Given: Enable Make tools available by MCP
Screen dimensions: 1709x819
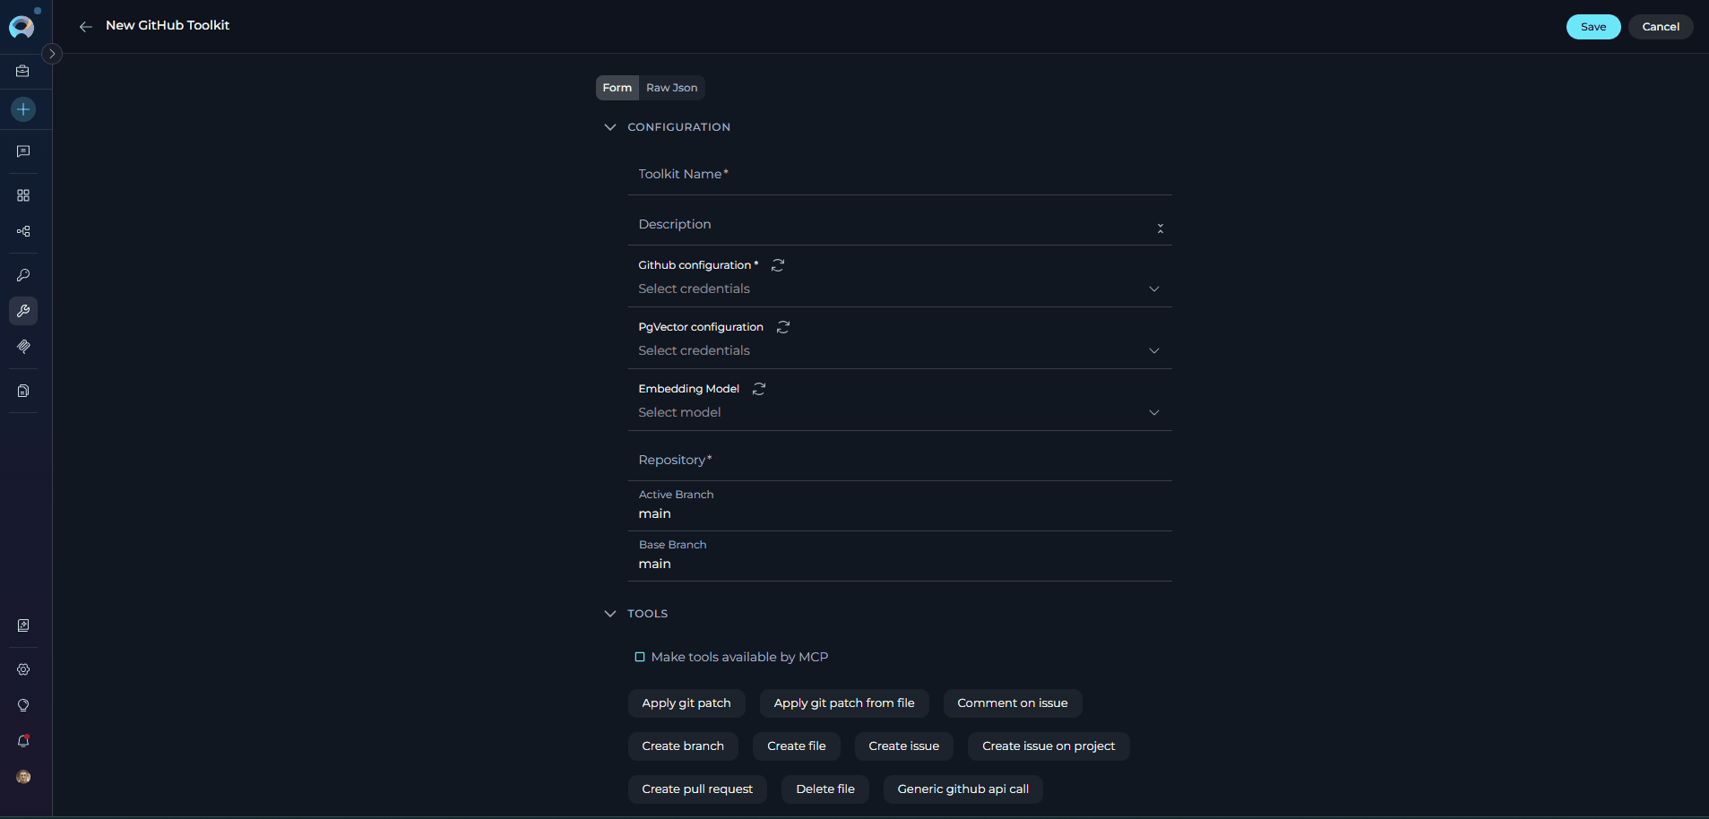Looking at the screenshot, I should pyautogui.click(x=640, y=657).
